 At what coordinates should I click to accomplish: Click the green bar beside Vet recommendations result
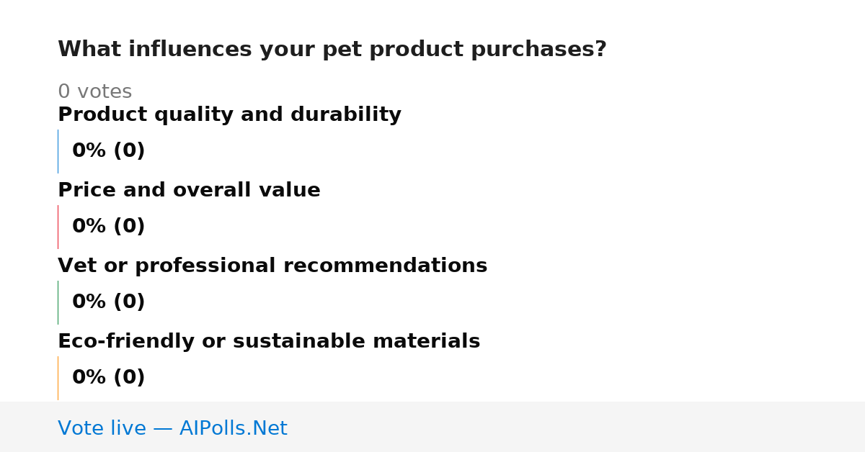[58, 302]
